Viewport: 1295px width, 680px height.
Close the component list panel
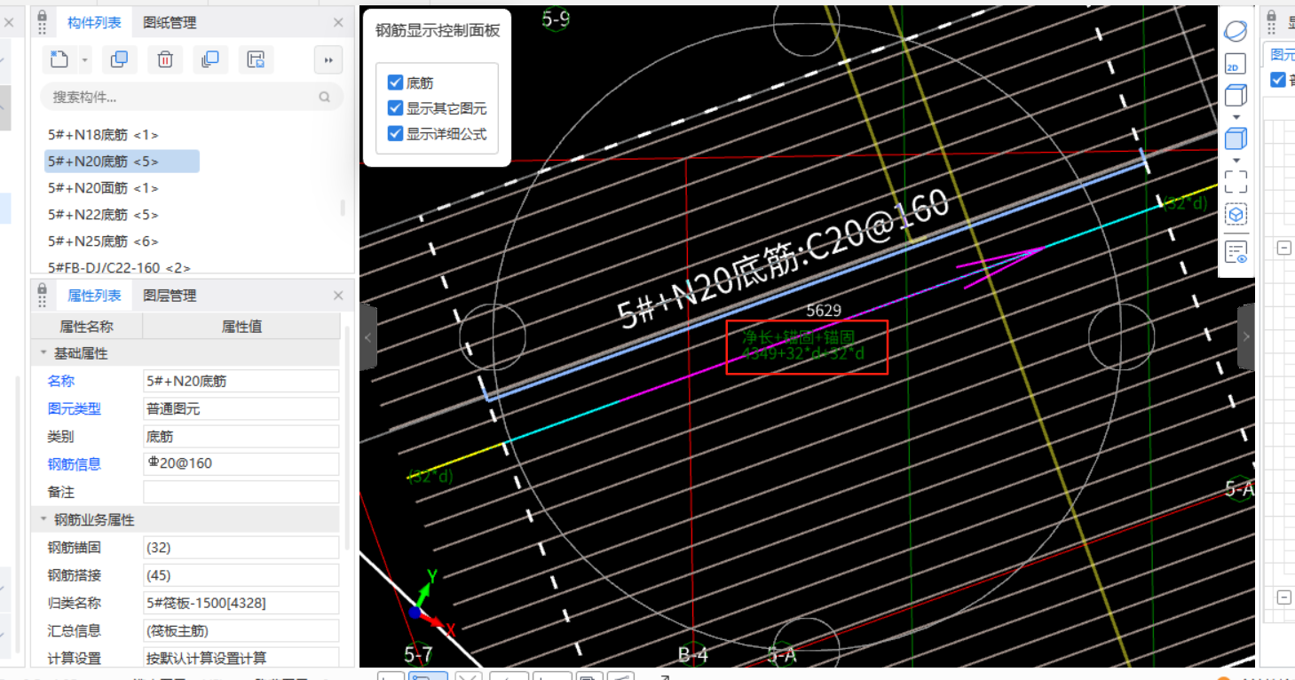click(x=338, y=22)
